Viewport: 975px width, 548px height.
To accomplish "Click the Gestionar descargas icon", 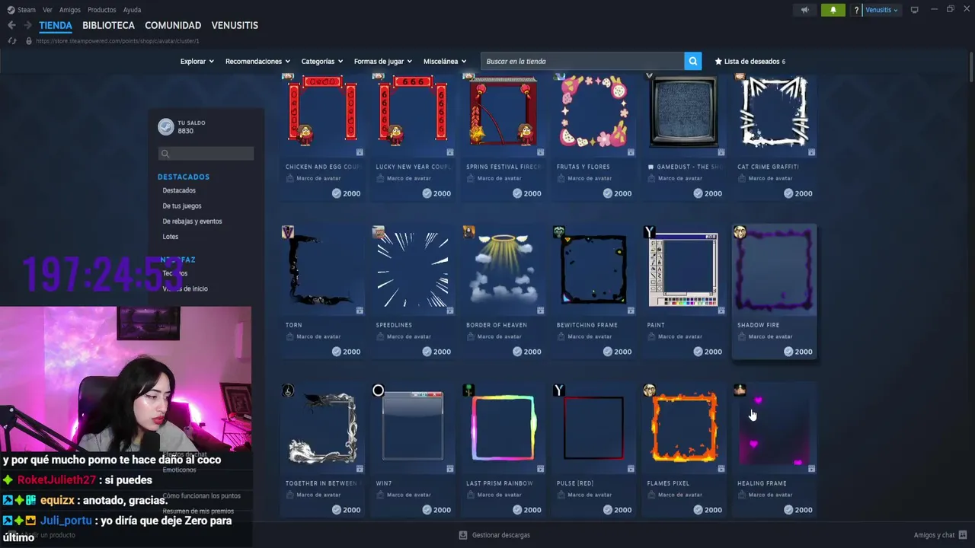I will tap(462, 535).
